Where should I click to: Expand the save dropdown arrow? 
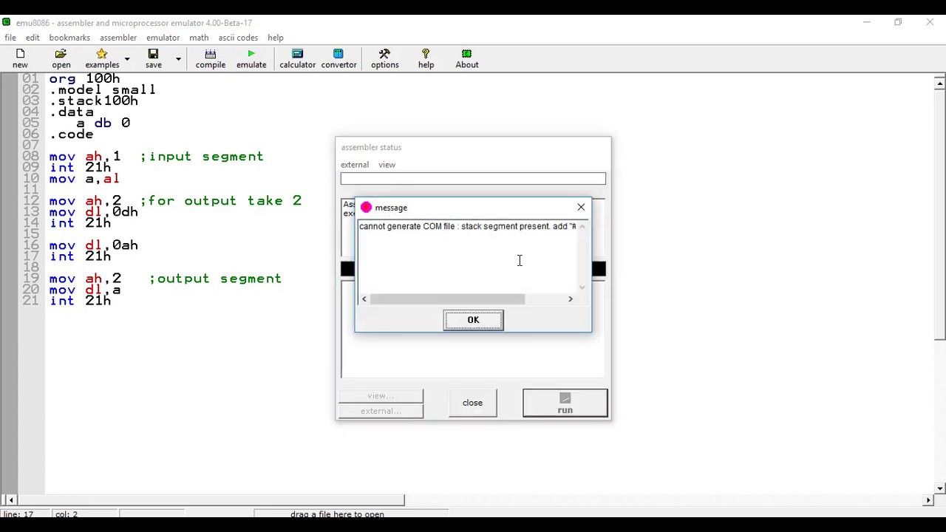178,58
